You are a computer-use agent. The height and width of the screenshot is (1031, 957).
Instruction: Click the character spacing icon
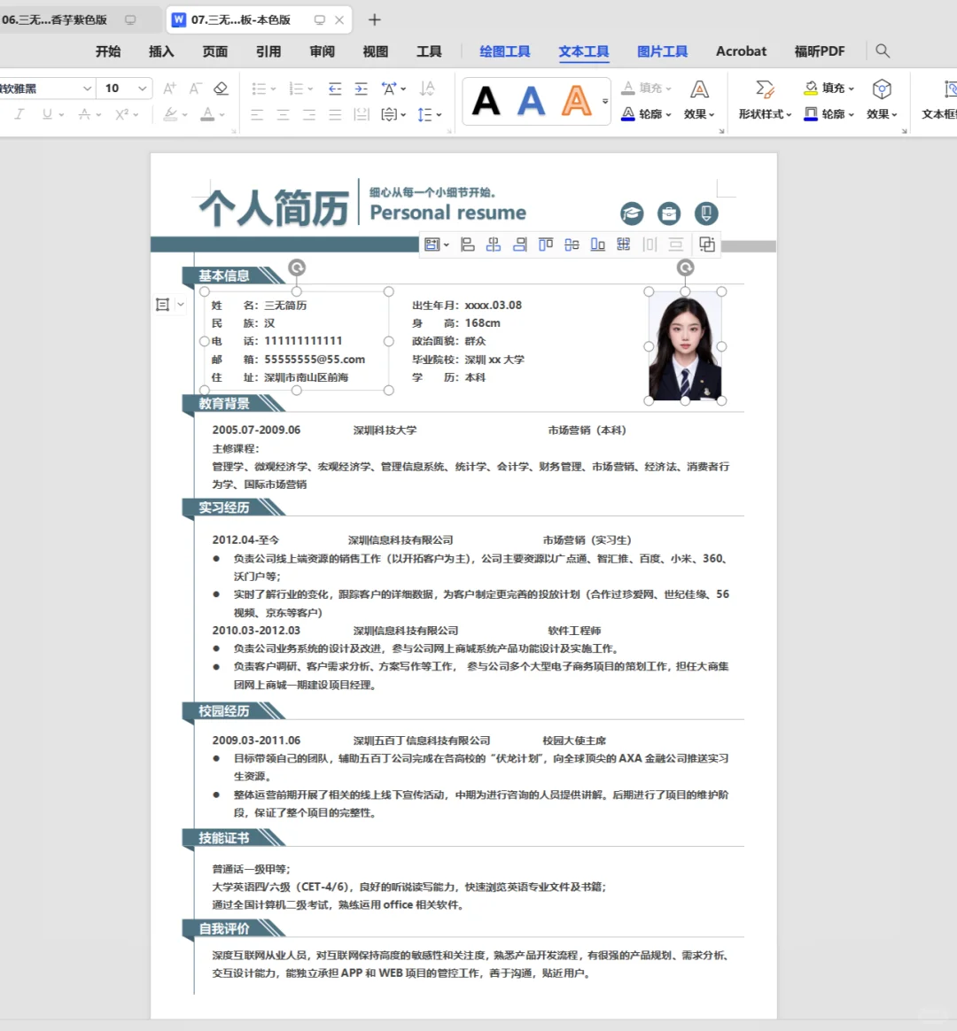(x=389, y=88)
